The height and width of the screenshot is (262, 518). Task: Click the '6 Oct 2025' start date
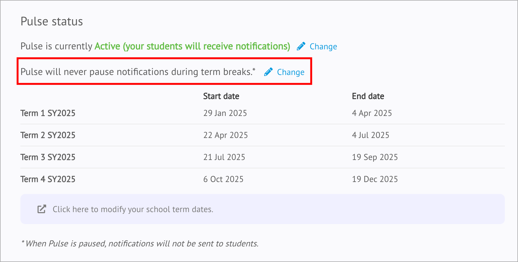[x=223, y=179]
